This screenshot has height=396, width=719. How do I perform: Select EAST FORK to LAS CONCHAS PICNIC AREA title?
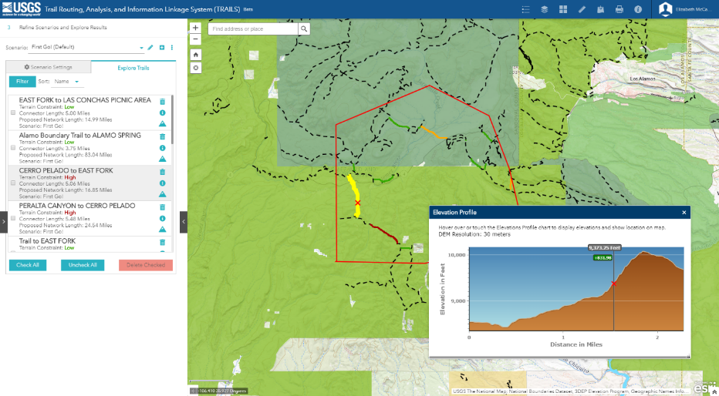click(x=85, y=100)
